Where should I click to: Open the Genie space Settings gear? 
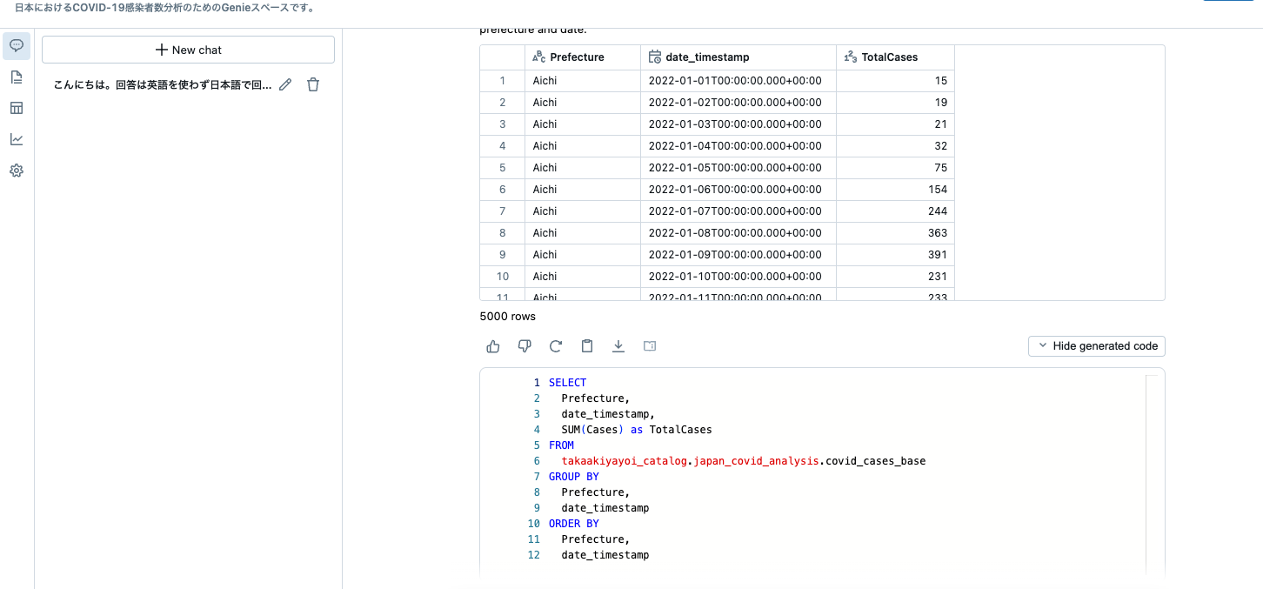(x=16, y=170)
